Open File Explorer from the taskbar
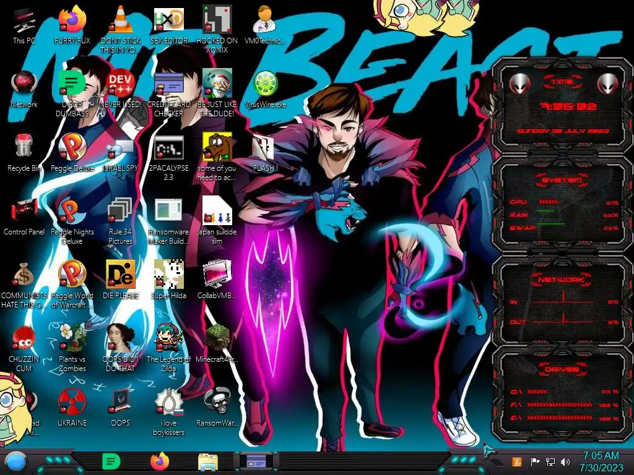 [x=208, y=462]
